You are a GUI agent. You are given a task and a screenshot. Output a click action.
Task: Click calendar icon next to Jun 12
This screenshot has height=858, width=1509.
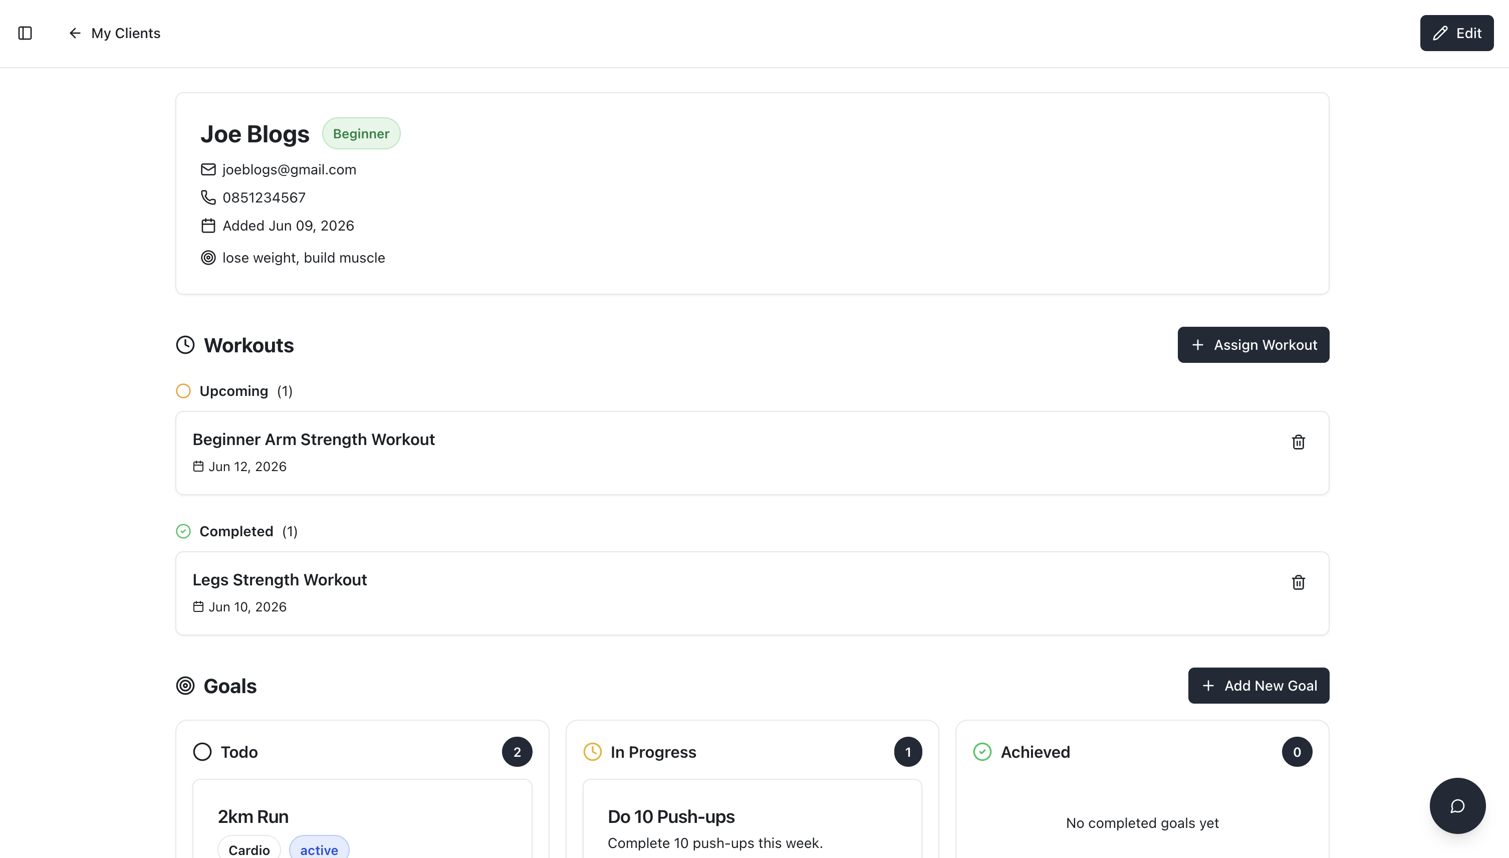click(x=198, y=466)
